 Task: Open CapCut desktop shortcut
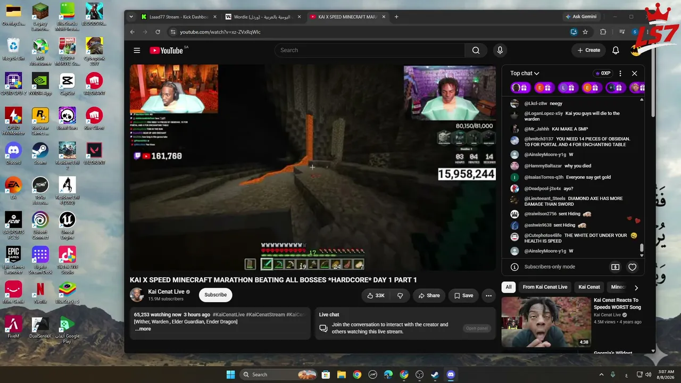click(x=68, y=84)
